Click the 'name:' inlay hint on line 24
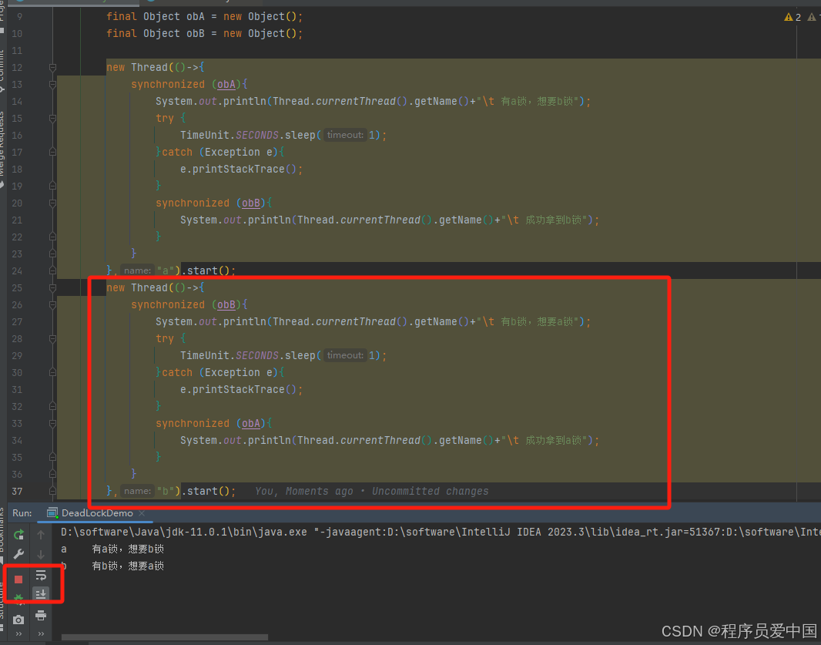 point(137,271)
